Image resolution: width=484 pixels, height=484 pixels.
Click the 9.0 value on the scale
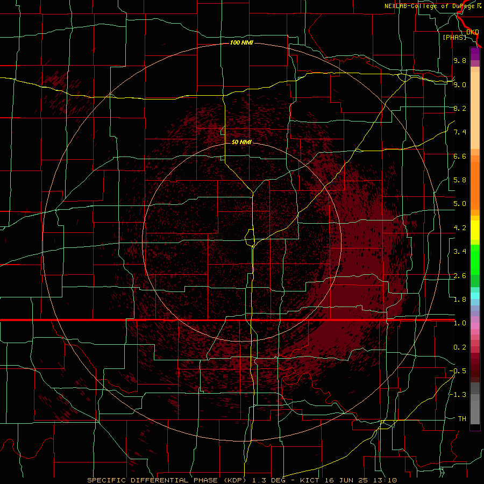point(460,84)
